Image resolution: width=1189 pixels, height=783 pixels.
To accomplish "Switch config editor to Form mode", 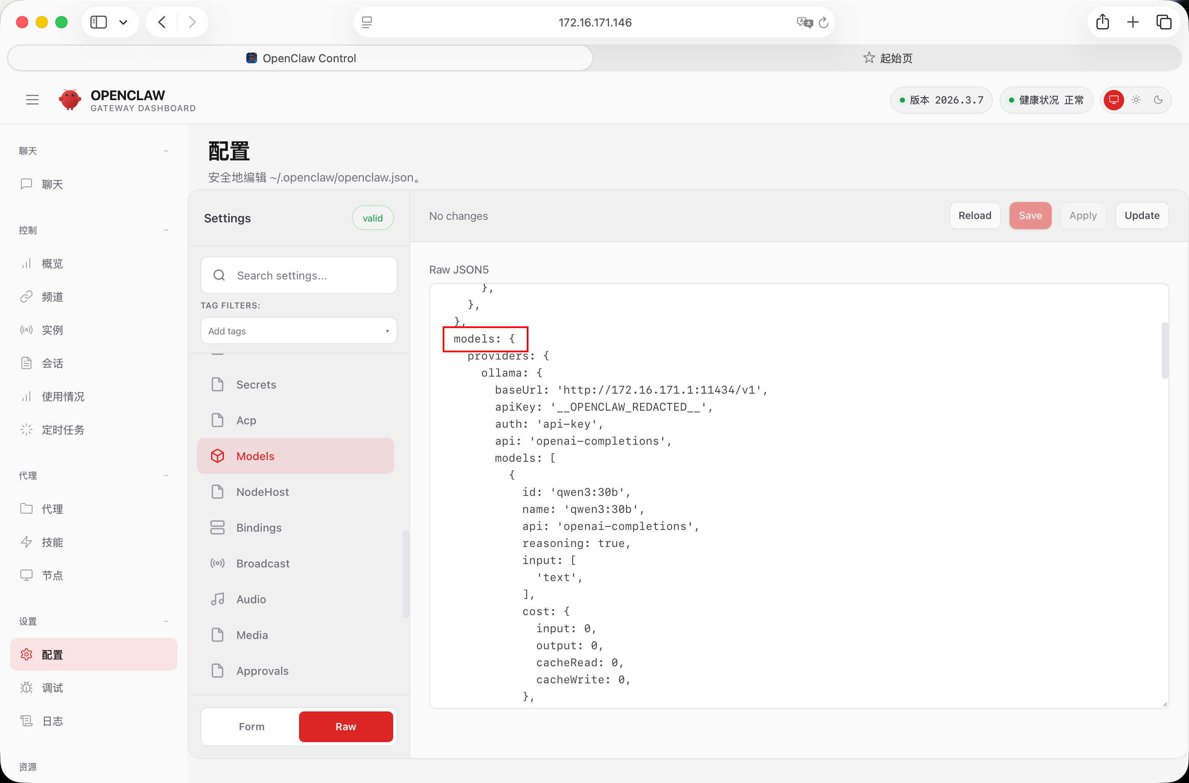I will (x=251, y=726).
